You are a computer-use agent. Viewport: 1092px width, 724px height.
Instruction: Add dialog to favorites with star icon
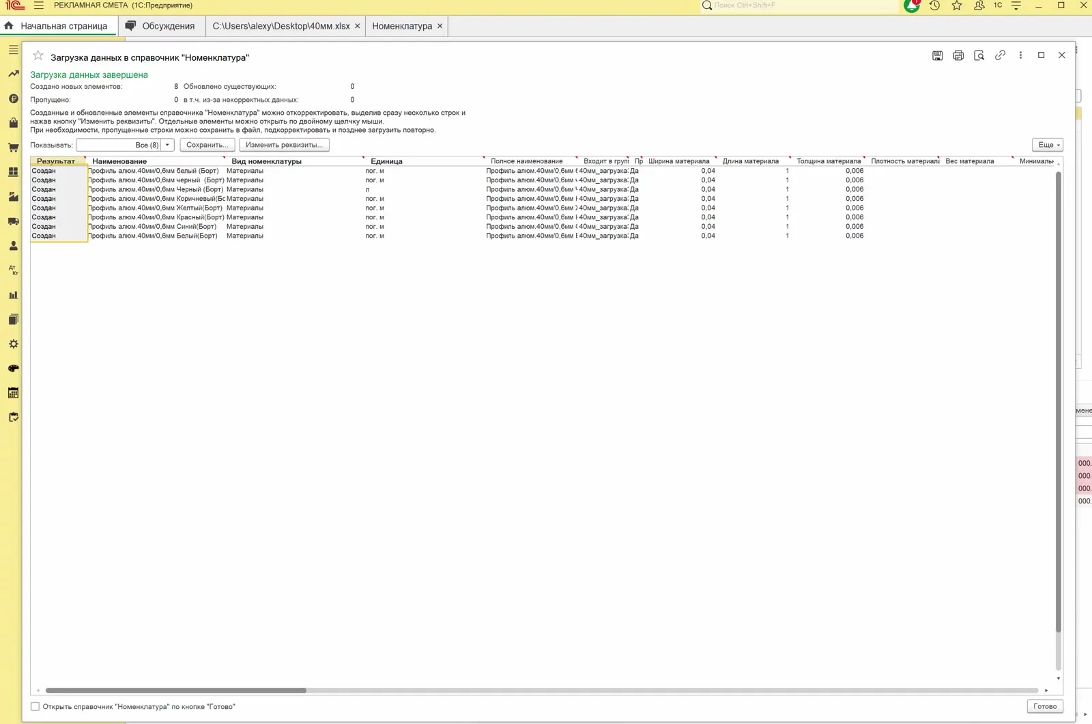click(38, 55)
